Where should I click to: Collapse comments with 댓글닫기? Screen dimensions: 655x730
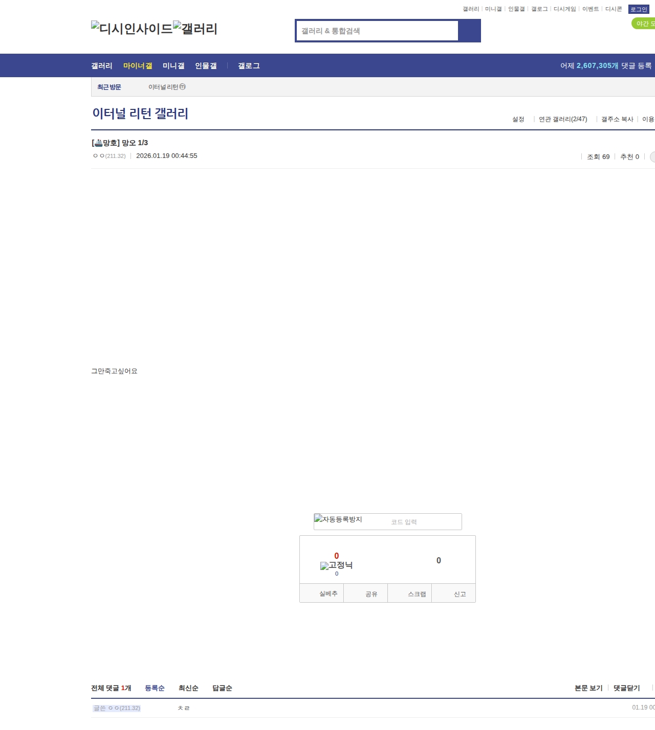[x=626, y=688]
